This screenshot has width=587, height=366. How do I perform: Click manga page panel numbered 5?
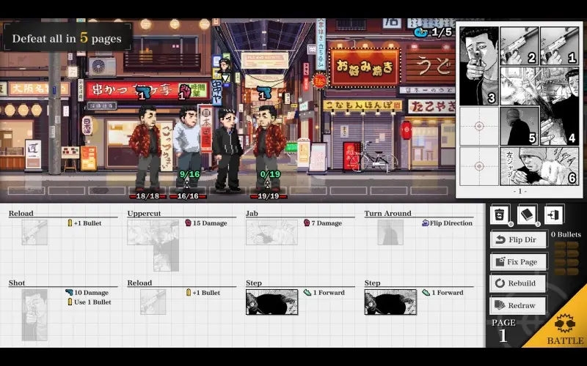tap(519, 126)
